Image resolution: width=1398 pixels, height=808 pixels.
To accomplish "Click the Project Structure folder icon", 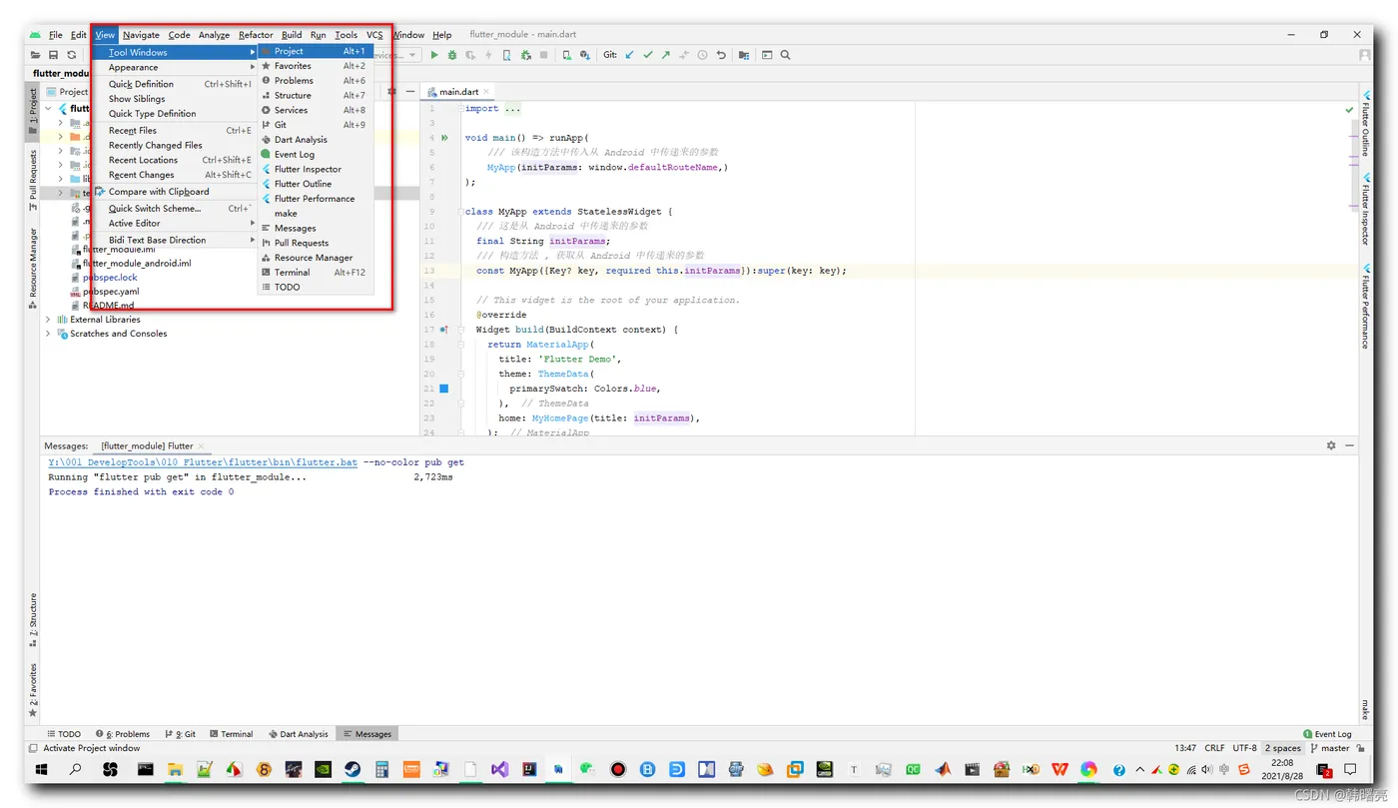I will click(744, 55).
